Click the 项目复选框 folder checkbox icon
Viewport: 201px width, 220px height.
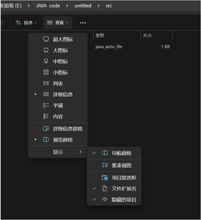click(x=105, y=178)
